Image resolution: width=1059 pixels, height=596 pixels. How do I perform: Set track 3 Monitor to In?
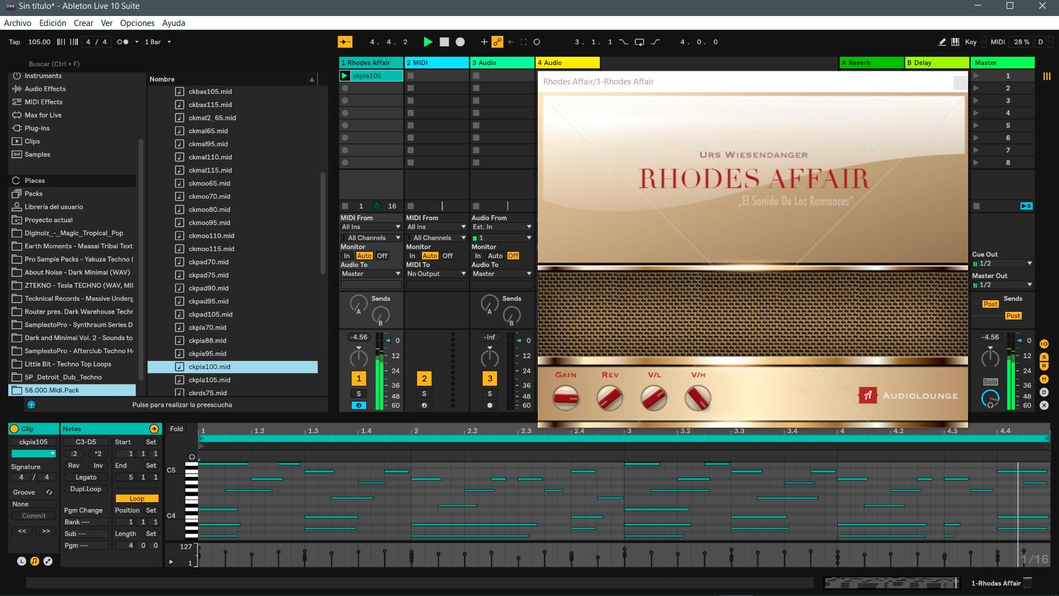tap(478, 256)
